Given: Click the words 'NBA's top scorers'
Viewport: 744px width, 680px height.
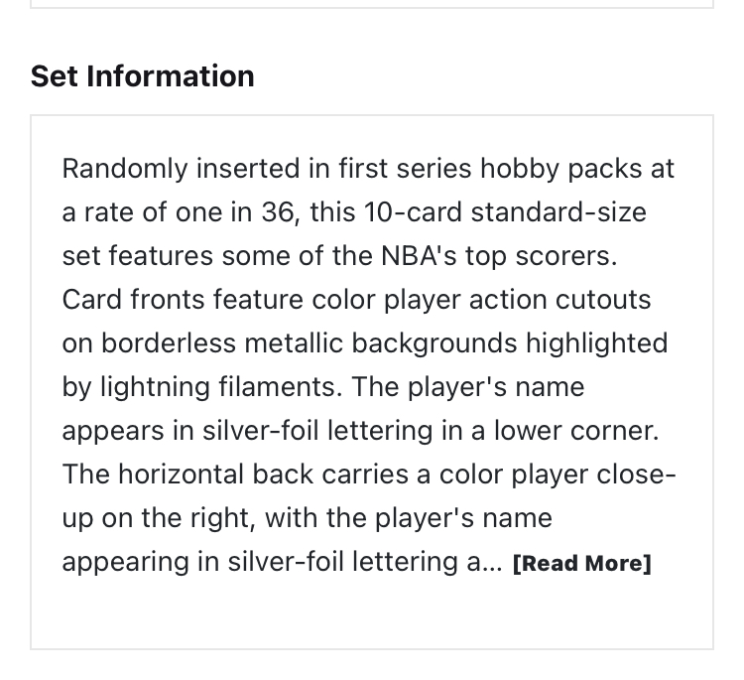Looking at the screenshot, I should coord(499,256).
